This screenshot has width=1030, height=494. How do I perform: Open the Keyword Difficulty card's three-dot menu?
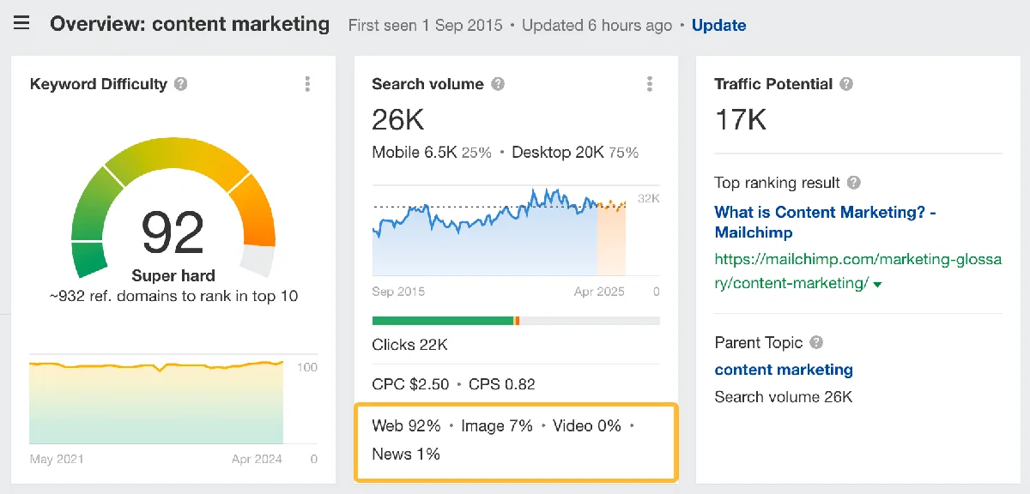point(307,84)
